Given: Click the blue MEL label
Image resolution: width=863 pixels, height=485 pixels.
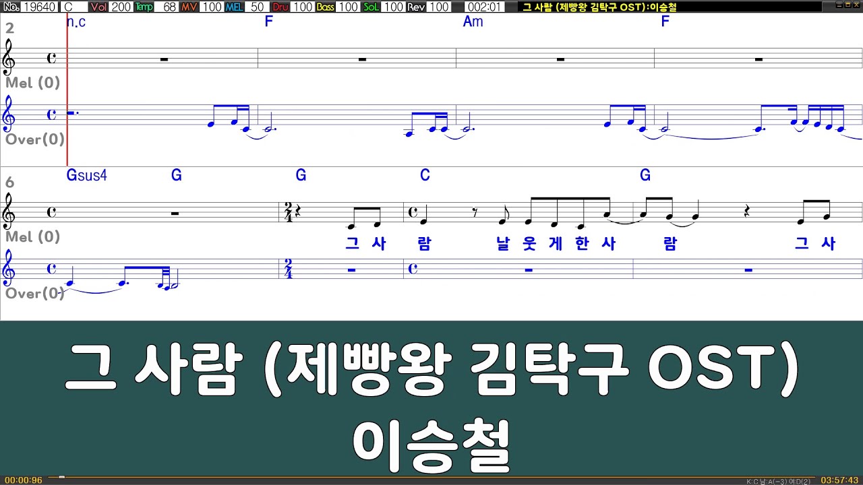Looking at the screenshot, I should [x=234, y=7].
